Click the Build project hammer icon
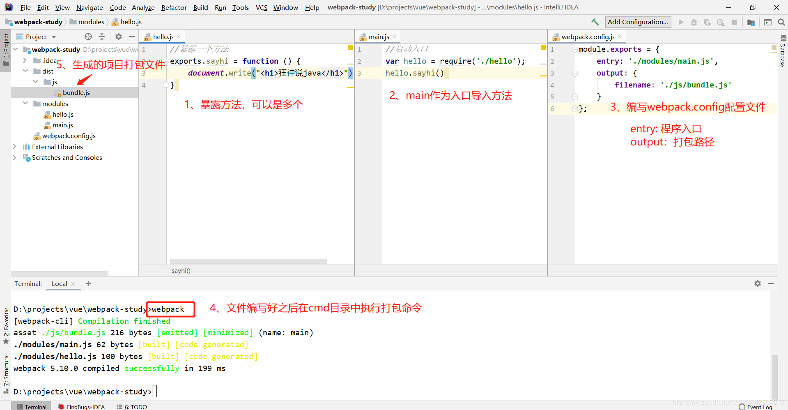 click(595, 22)
